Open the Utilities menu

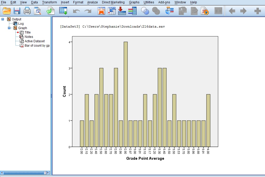click(149, 2)
